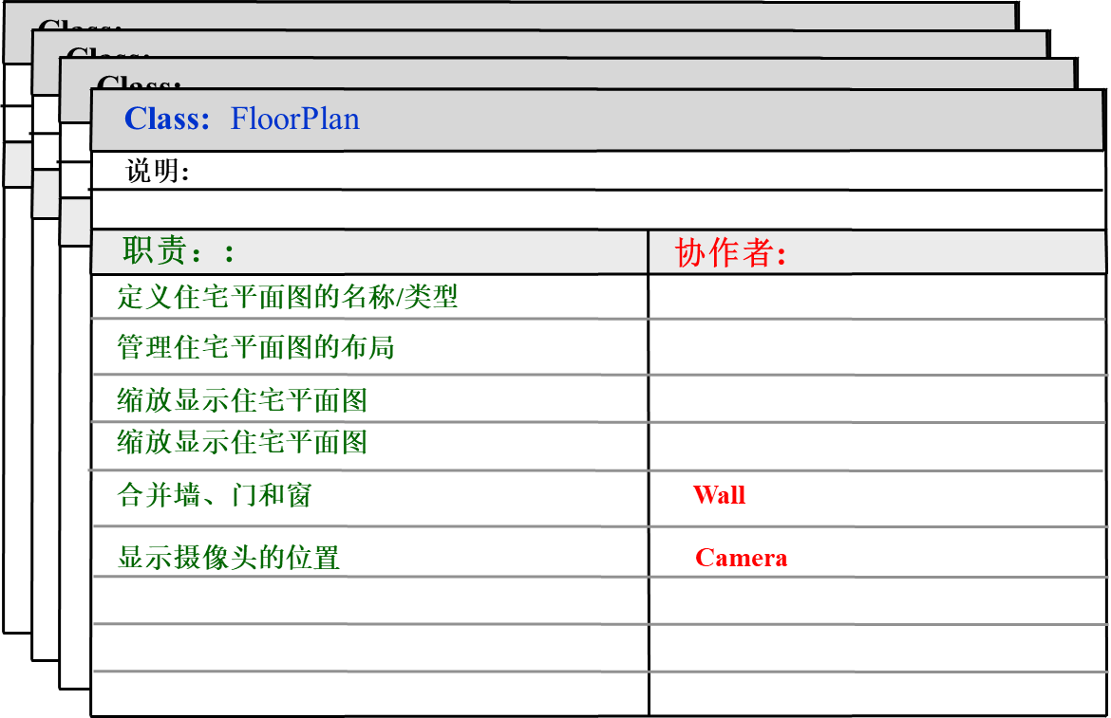Viewport: 1111px width, 718px height.
Task: Click responsibility 定义住宅平面图的名称/类型
Action: tap(287, 297)
